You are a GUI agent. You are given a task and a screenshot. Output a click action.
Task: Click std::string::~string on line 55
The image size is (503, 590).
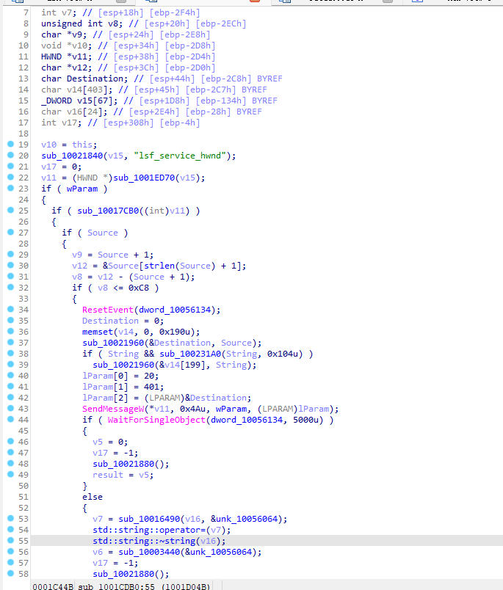tap(144, 541)
